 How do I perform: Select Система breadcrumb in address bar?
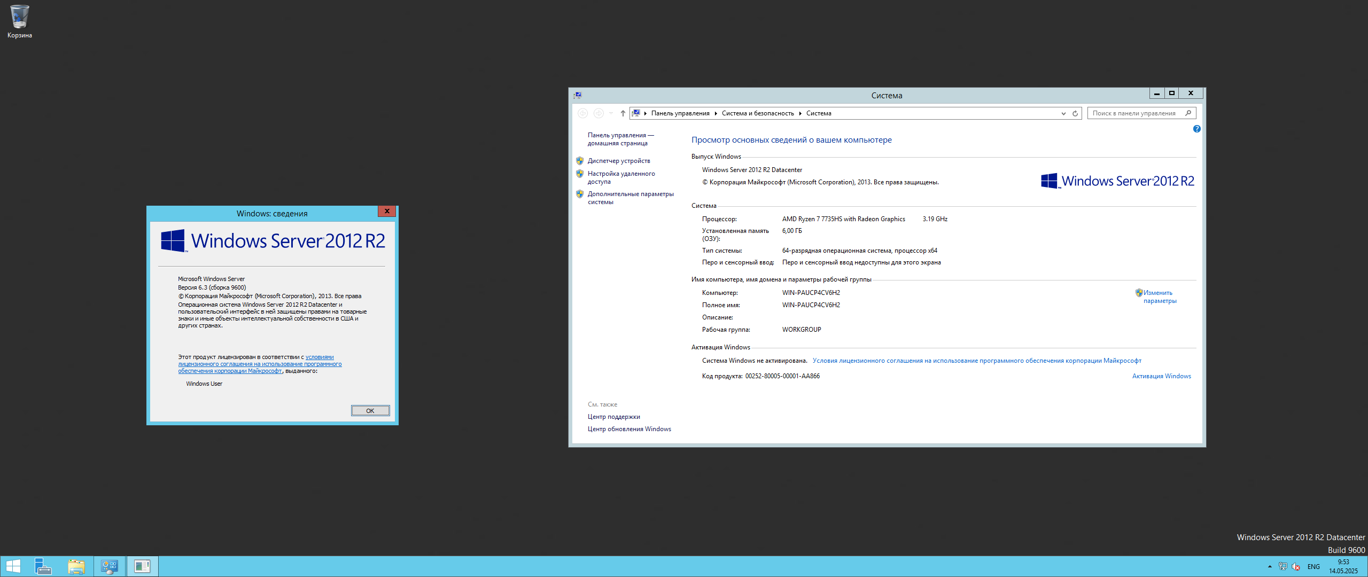pos(819,113)
